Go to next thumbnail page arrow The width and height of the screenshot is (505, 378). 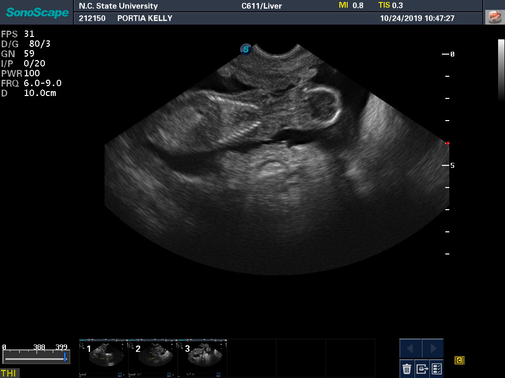(x=433, y=348)
